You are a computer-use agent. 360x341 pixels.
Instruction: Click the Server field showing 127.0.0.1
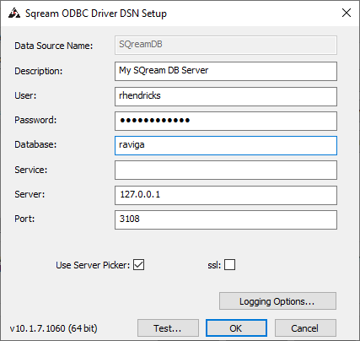click(x=226, y=195)
